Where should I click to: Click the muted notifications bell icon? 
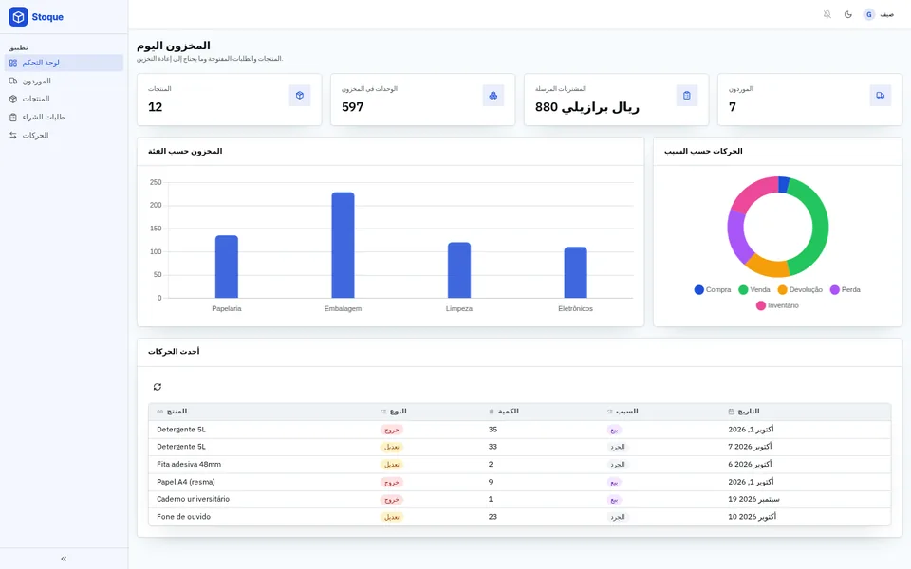pos(827,14)
